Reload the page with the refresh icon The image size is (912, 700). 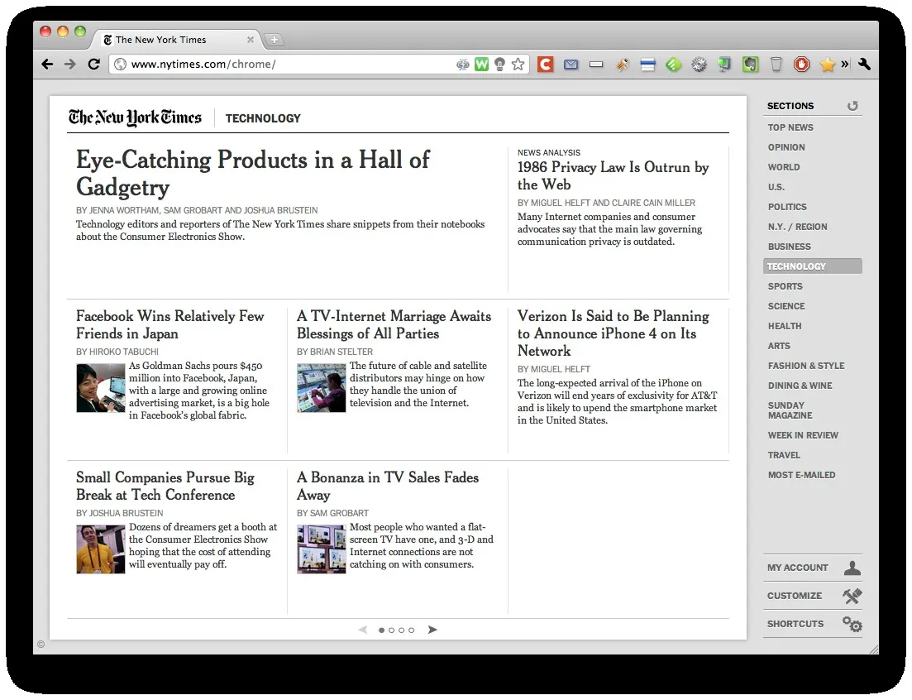pos(93,64)
